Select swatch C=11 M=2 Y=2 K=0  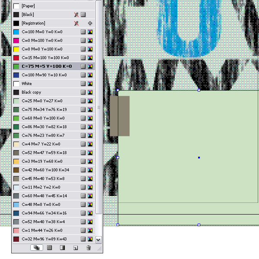tap(54, 187)
